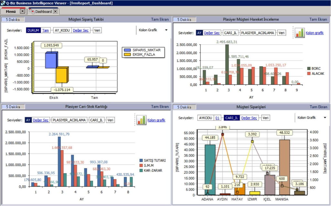The image size is (331, 206).
Task: Click the chart icon in Plasiyer Müşteri Hareket panel
Action: pos(299,33)
